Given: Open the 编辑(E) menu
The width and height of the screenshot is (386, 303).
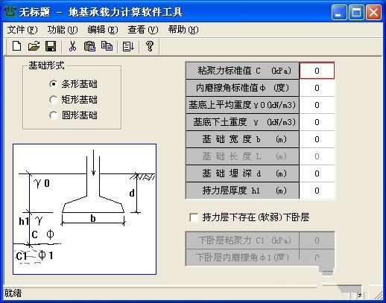Looking at the screenshot, I should click(x=103, y=30).
